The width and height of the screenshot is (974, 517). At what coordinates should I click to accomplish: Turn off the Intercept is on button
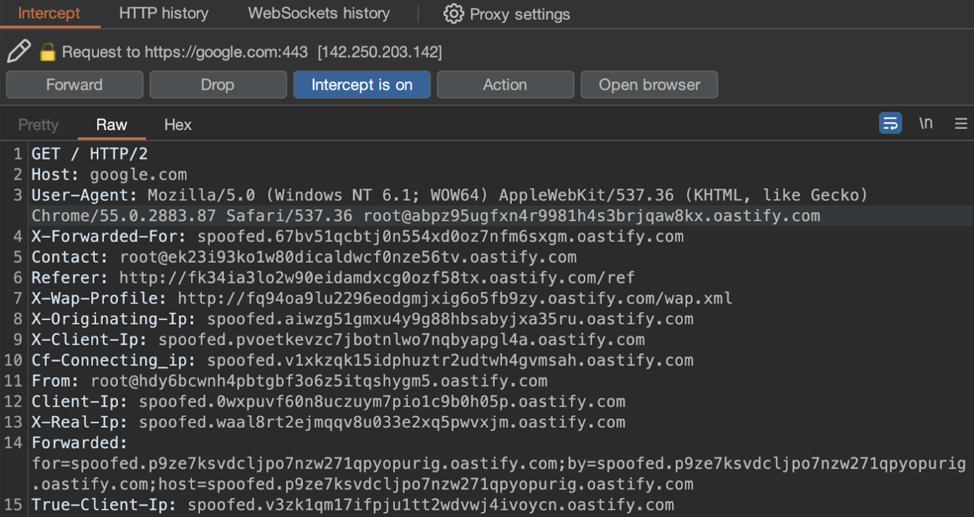[362, 84]
